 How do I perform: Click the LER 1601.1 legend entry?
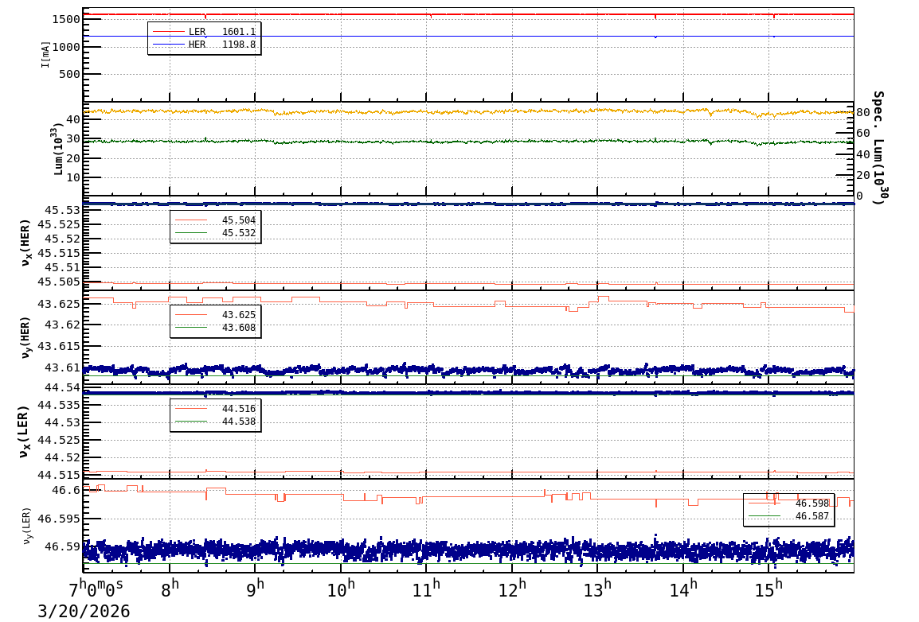[x=205, y=32]
